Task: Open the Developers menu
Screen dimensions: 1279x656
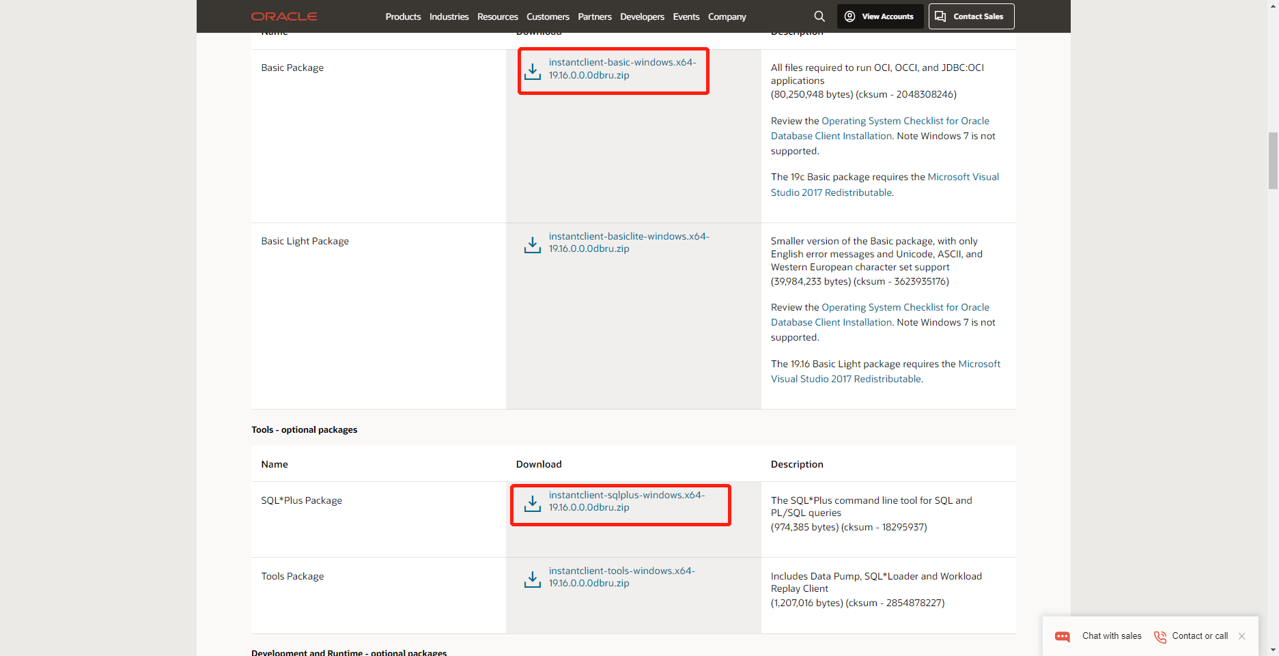Action: click(641, 16)
